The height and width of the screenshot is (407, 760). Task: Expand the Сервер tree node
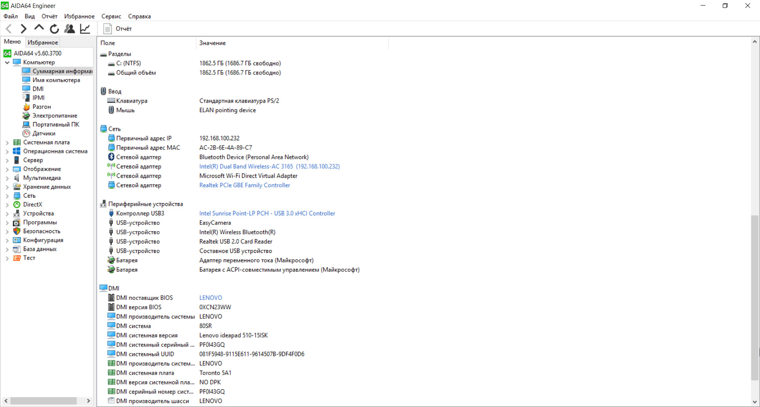7,160
